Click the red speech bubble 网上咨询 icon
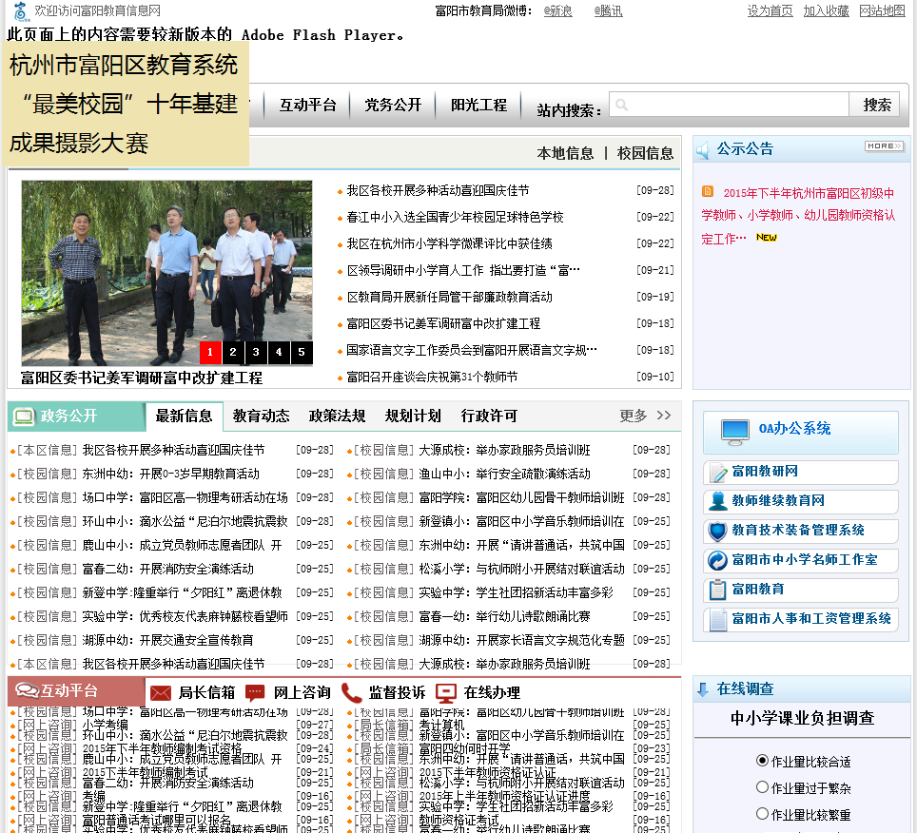The image size is (917, 833). [x=255, y=692]
